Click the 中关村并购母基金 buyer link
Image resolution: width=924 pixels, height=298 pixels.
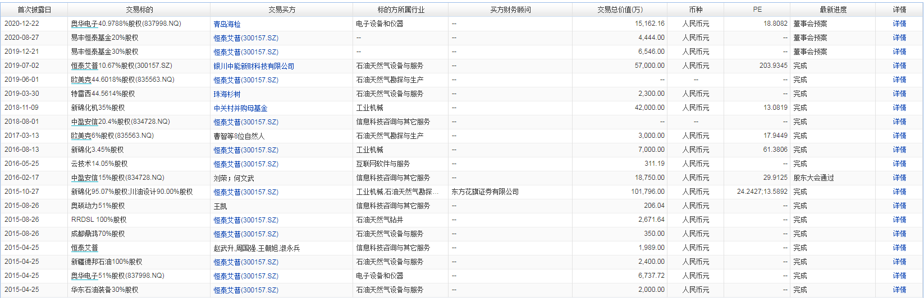[240, 108]
